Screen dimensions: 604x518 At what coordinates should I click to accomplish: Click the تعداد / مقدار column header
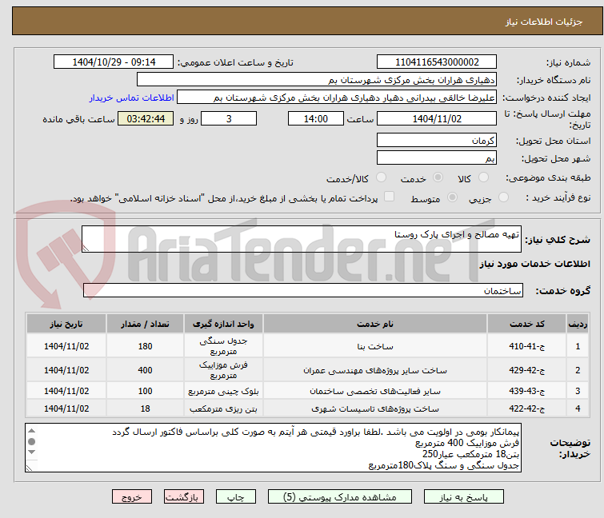tap(146, 324)
